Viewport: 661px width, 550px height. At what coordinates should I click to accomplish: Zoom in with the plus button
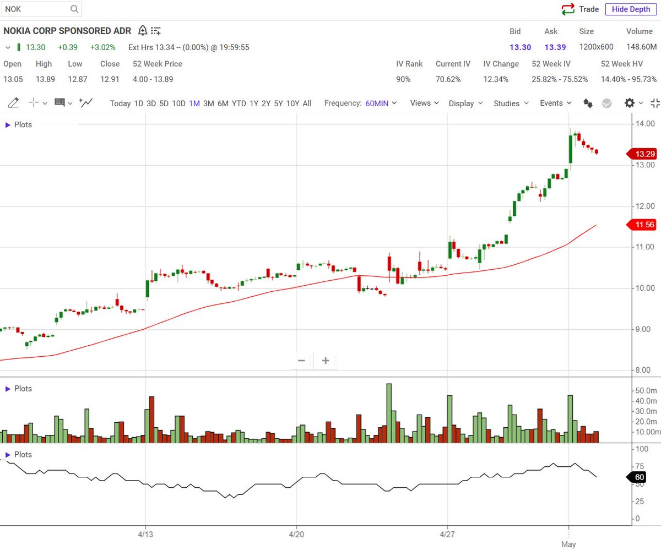tap(326, 361)
